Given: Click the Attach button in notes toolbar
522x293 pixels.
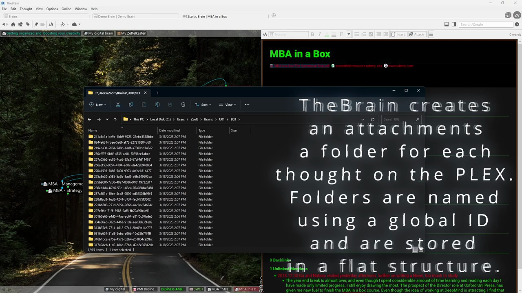Looking at the screenshot, I should 417,34.
